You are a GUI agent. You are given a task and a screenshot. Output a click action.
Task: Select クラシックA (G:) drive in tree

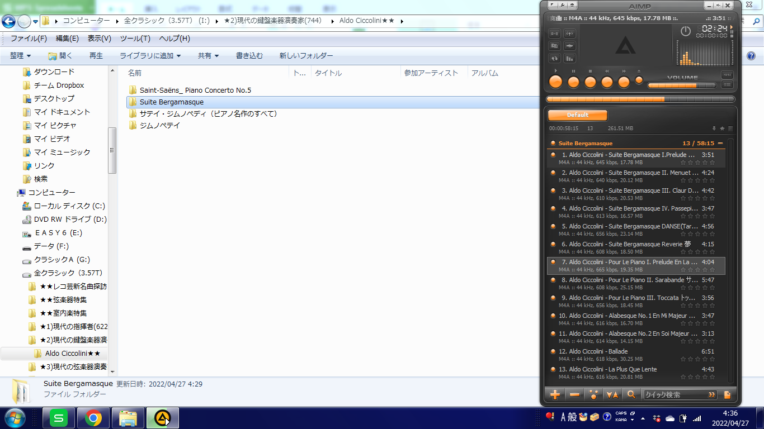click(x=56, y=259)
